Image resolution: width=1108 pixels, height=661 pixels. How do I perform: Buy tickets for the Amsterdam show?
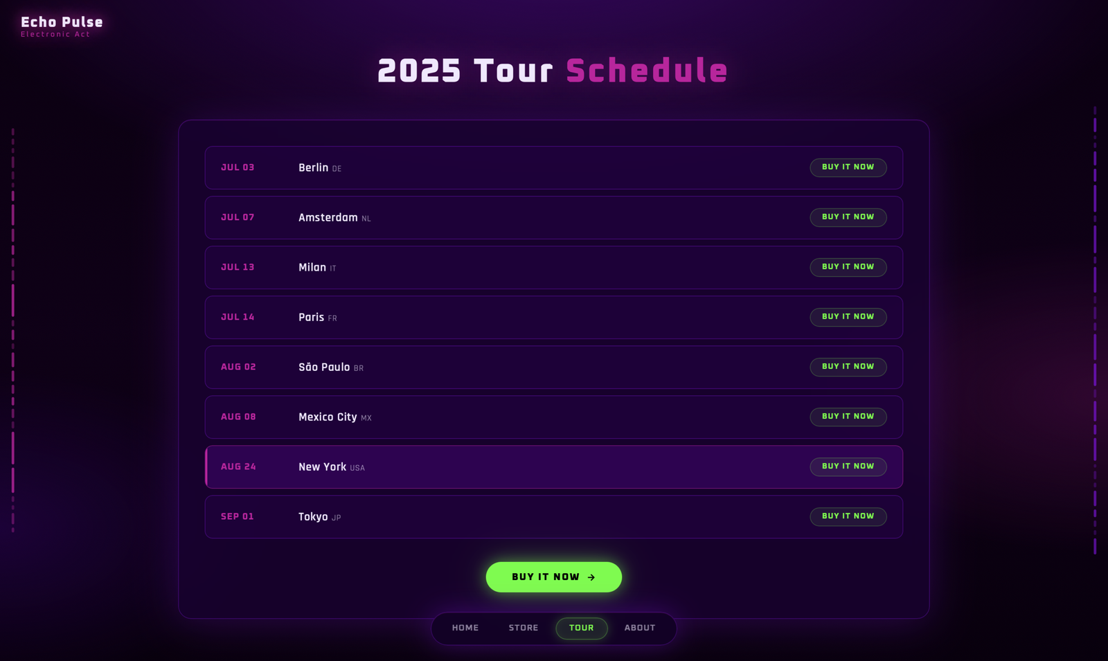pyautogui.click(x=848, y=217)
